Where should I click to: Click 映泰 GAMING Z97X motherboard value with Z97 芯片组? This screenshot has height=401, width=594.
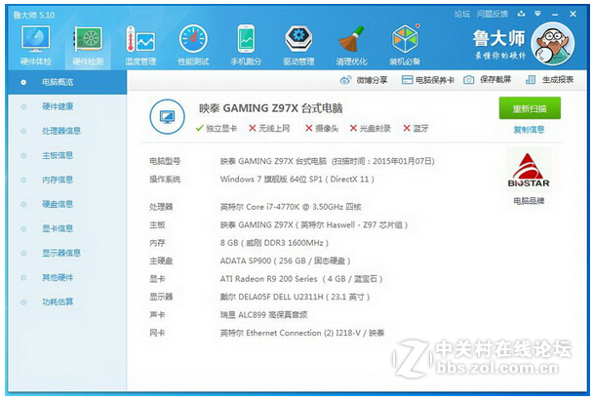[x=314, y=224]
